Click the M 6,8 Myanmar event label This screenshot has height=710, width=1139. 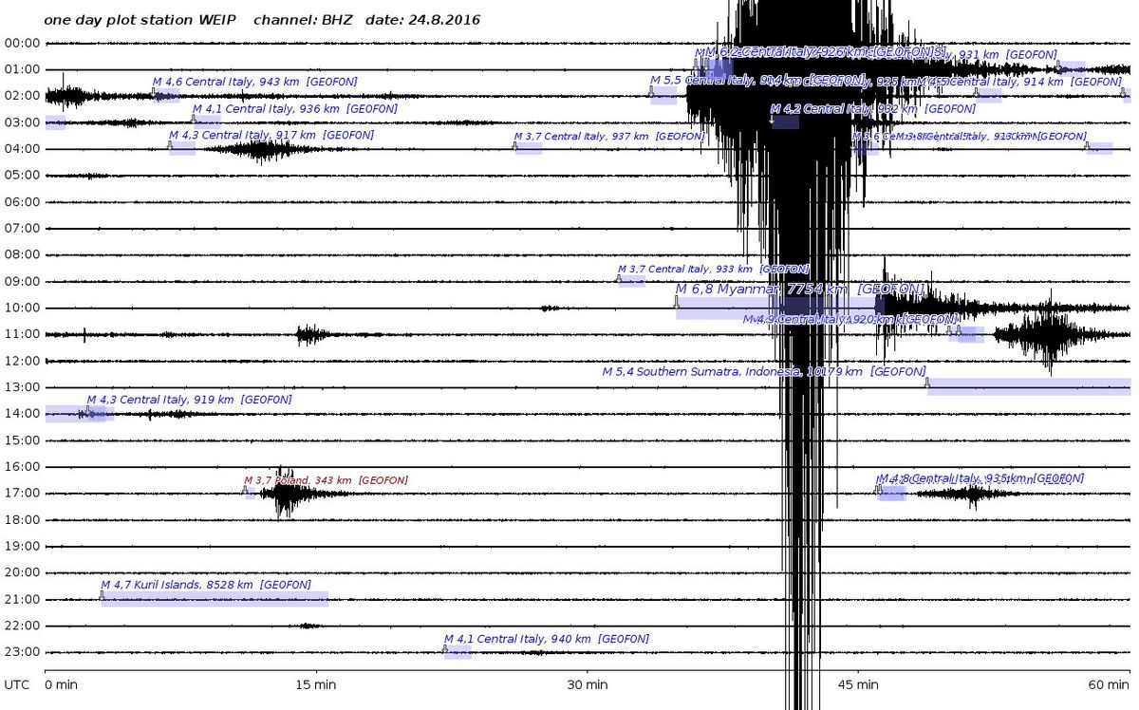[x=799, y=289]
